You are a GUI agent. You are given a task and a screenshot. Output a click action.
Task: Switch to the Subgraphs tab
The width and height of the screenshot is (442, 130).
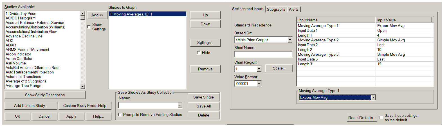pyautogui.click(x=276, y=9)
